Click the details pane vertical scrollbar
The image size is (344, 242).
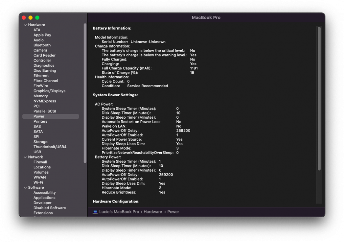click(x=319, y=98)
